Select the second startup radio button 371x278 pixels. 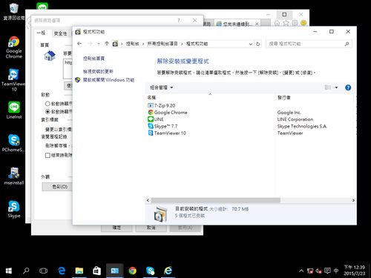tap(47, 111)
